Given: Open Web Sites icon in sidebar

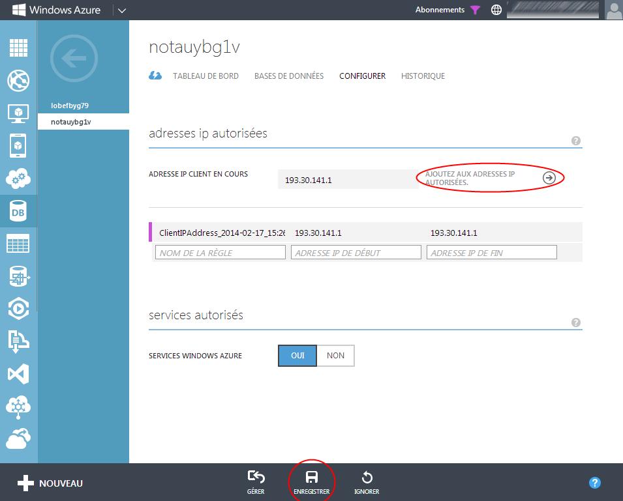Looking at the screenshot, I should pyautogui.click(x=19, y=81).
